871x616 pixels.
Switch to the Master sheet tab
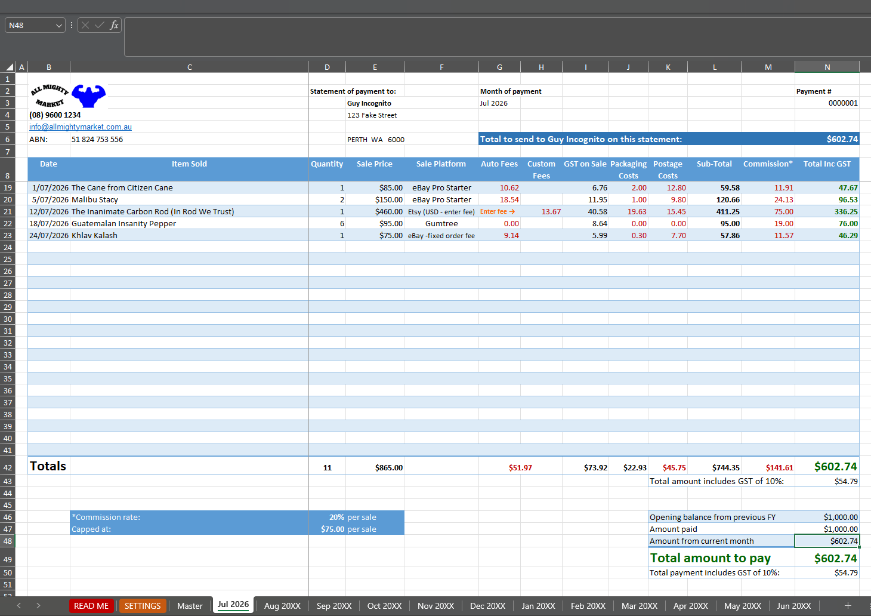click(x=190, y=606)
